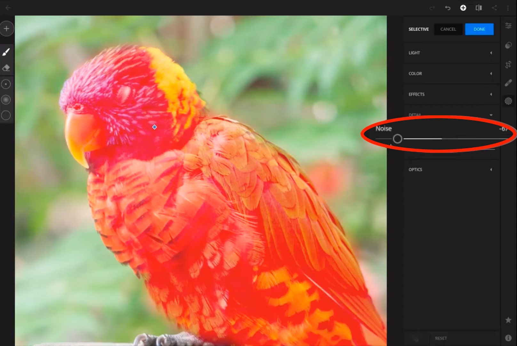Open the Edit adjustments sliders panel
Image resolution: width=517 pixels, height=346 pixels.
click(x=508, y=26)
